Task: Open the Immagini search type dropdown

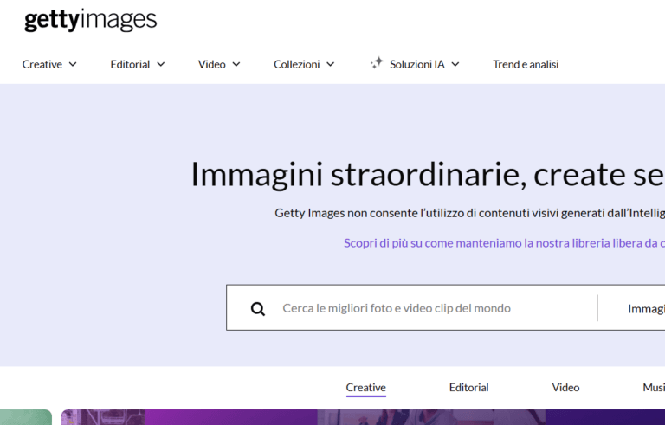Action: [x=646, y=309]
